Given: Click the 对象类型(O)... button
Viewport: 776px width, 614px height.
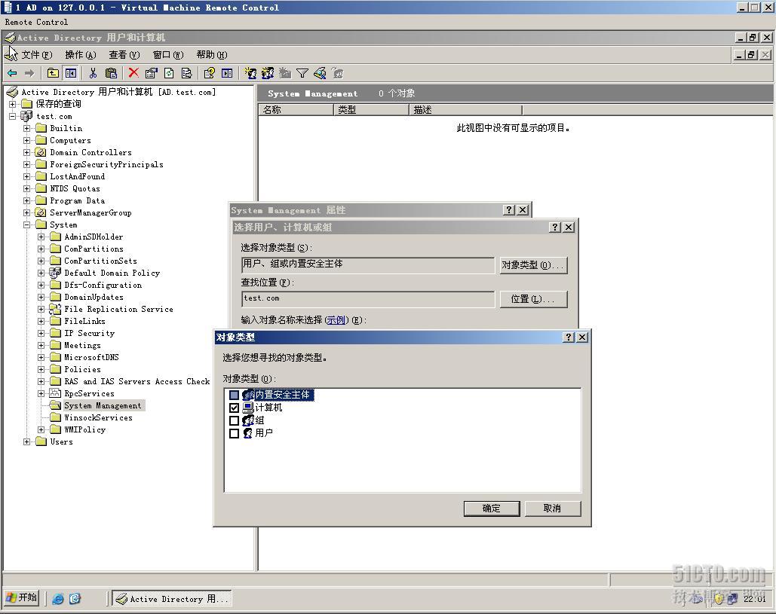Looking at the screenshot, I should [x=533, y=265].
